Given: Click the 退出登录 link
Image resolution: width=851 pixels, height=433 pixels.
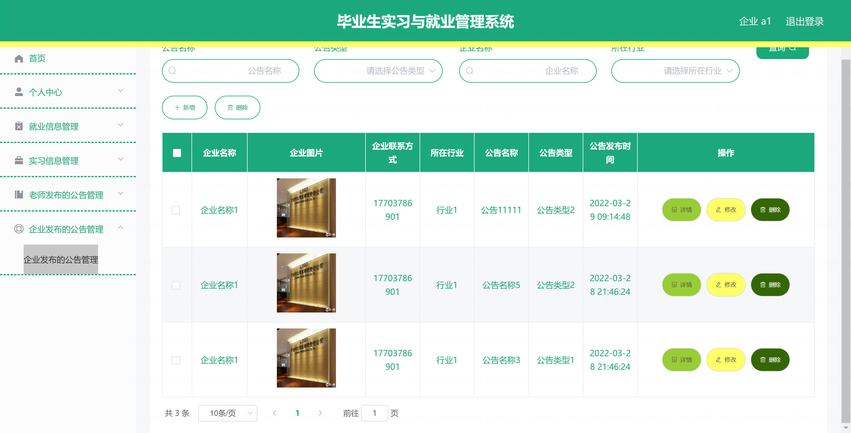Looking at the screenshot, I should pos(804,22).
